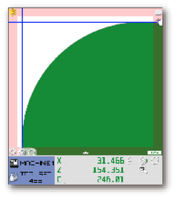The width and height of the screenshot is (178, 200).
Task: Click the X axis value 31.466
Action: pos(111,160)
